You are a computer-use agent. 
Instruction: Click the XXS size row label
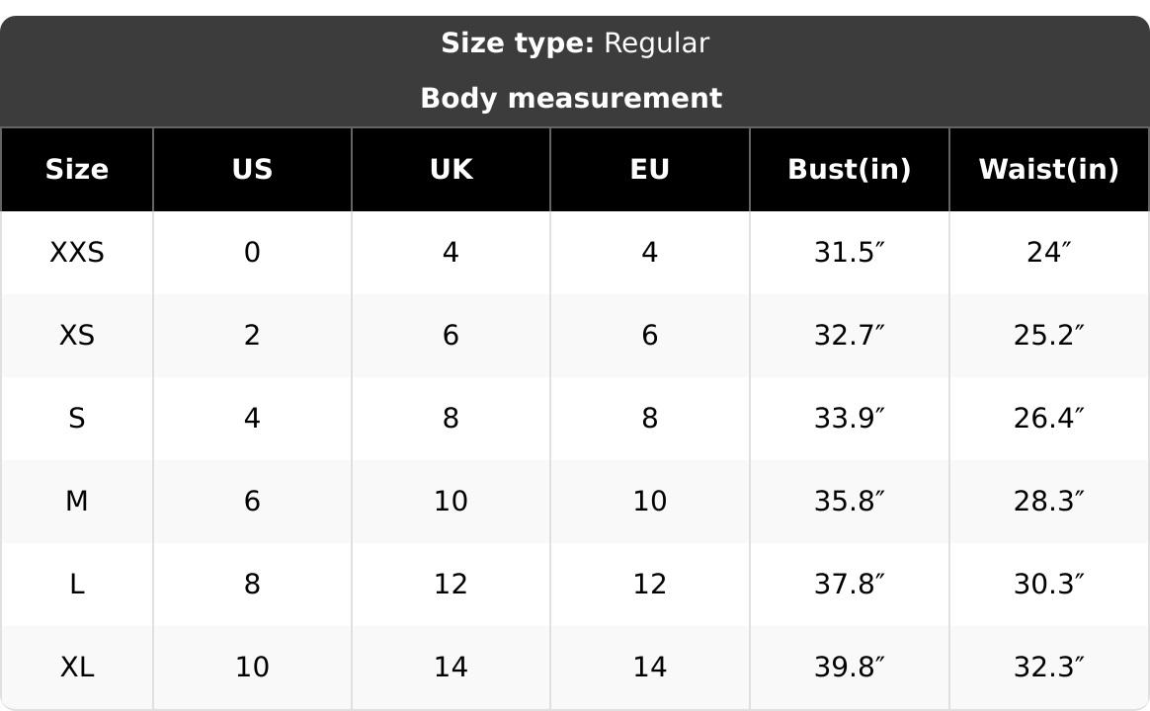click(77, 253)
